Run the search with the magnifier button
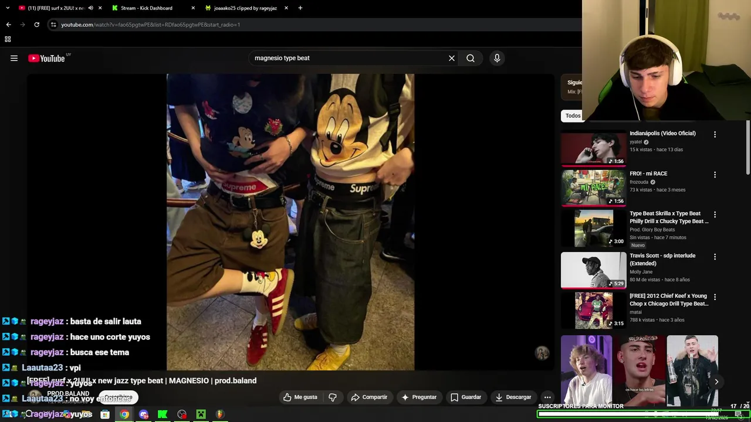Screen dimensions: 751x422 (x=471, y=58)
